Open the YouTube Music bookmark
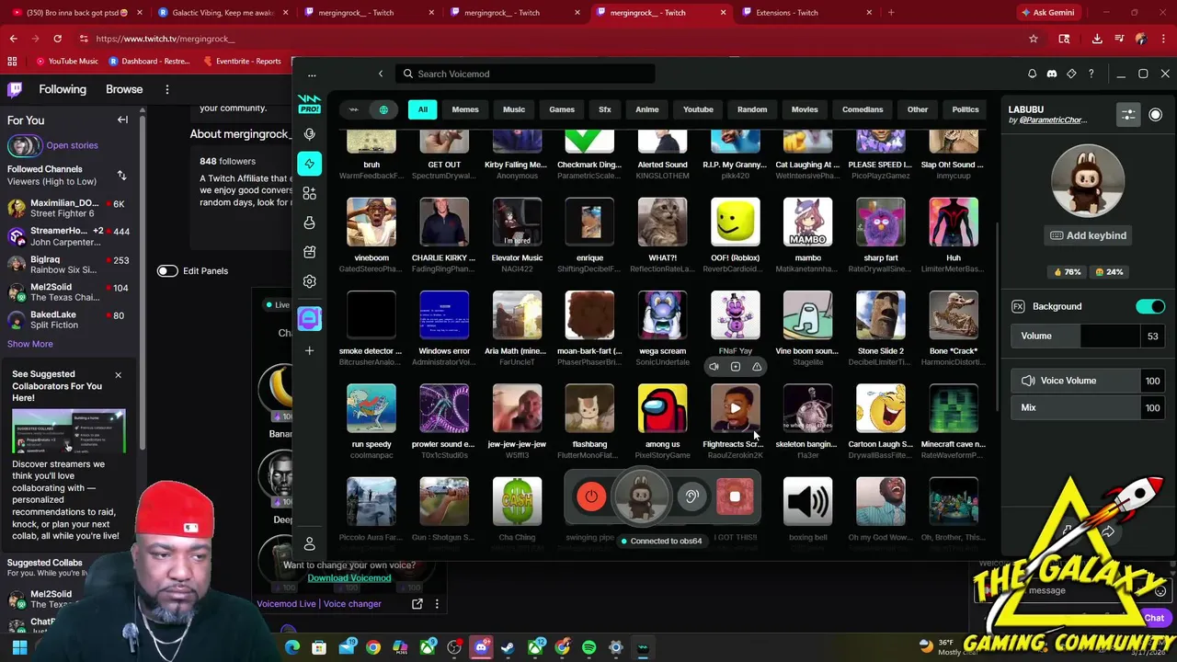Screen dimensions: 1177x662 coord(67,62)
